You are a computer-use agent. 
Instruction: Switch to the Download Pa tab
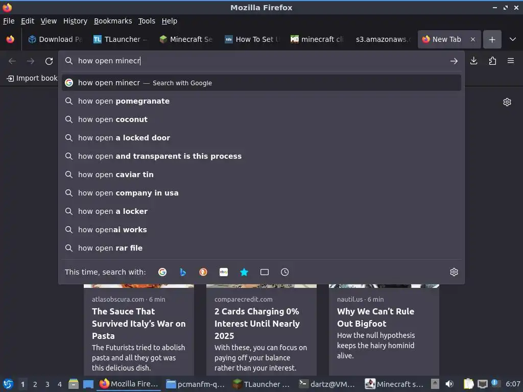(55, 39)
